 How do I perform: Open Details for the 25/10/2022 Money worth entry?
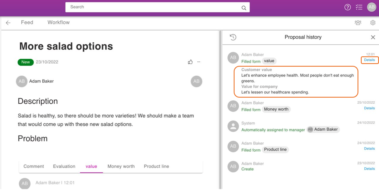(369, 108)
